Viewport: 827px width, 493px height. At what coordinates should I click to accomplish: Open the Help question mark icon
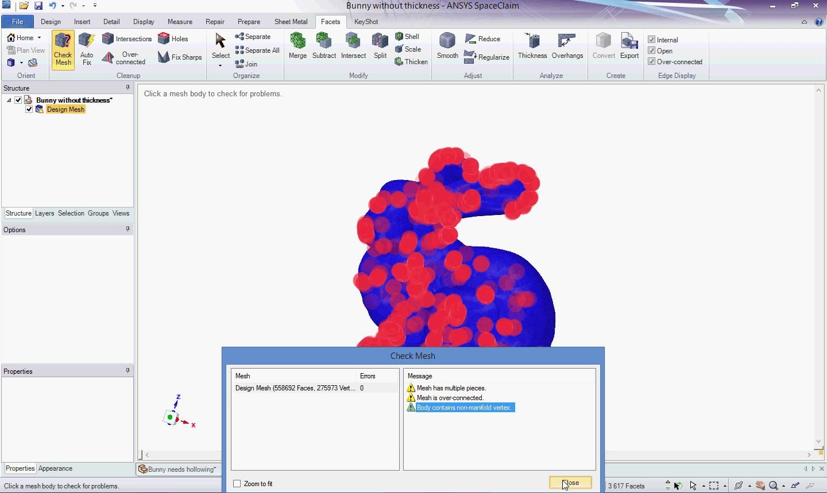(818, 22)
